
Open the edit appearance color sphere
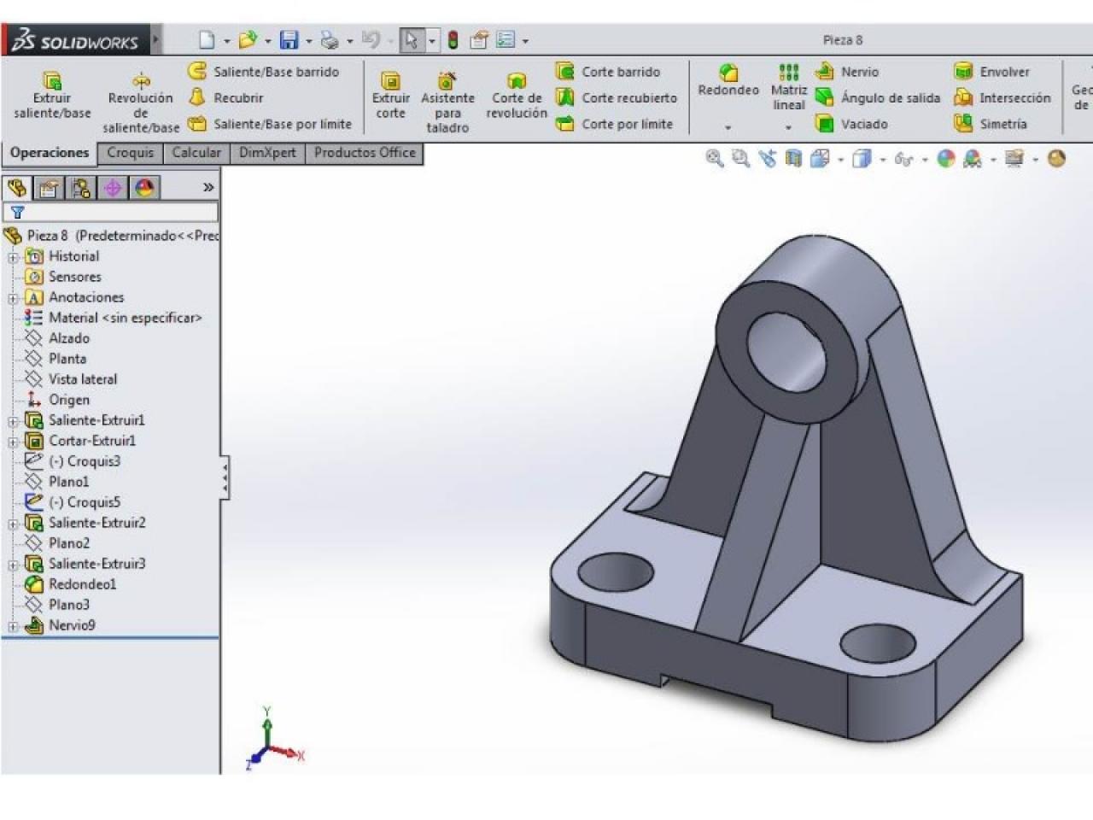coord(945,159)
